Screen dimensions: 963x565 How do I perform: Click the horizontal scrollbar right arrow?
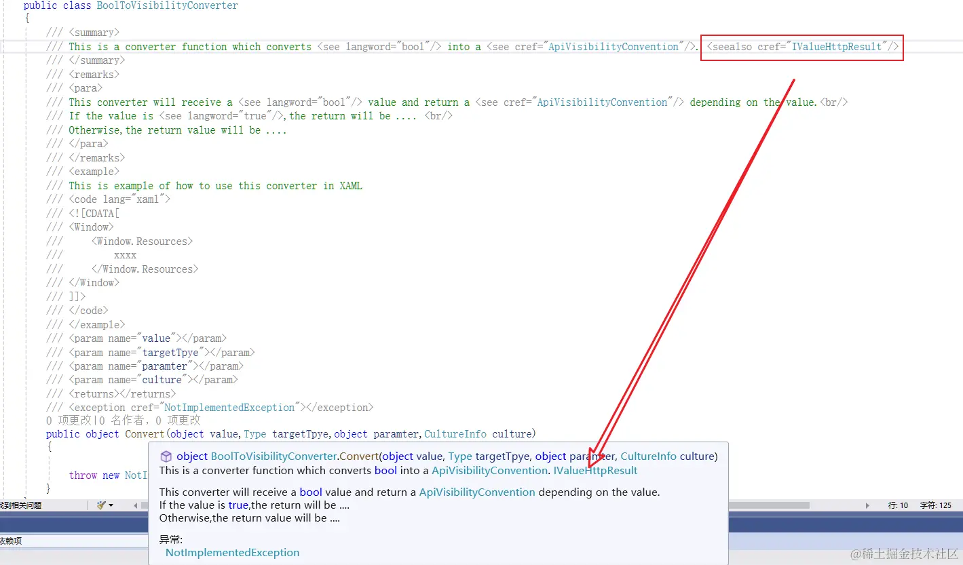(x=867, y=505)
